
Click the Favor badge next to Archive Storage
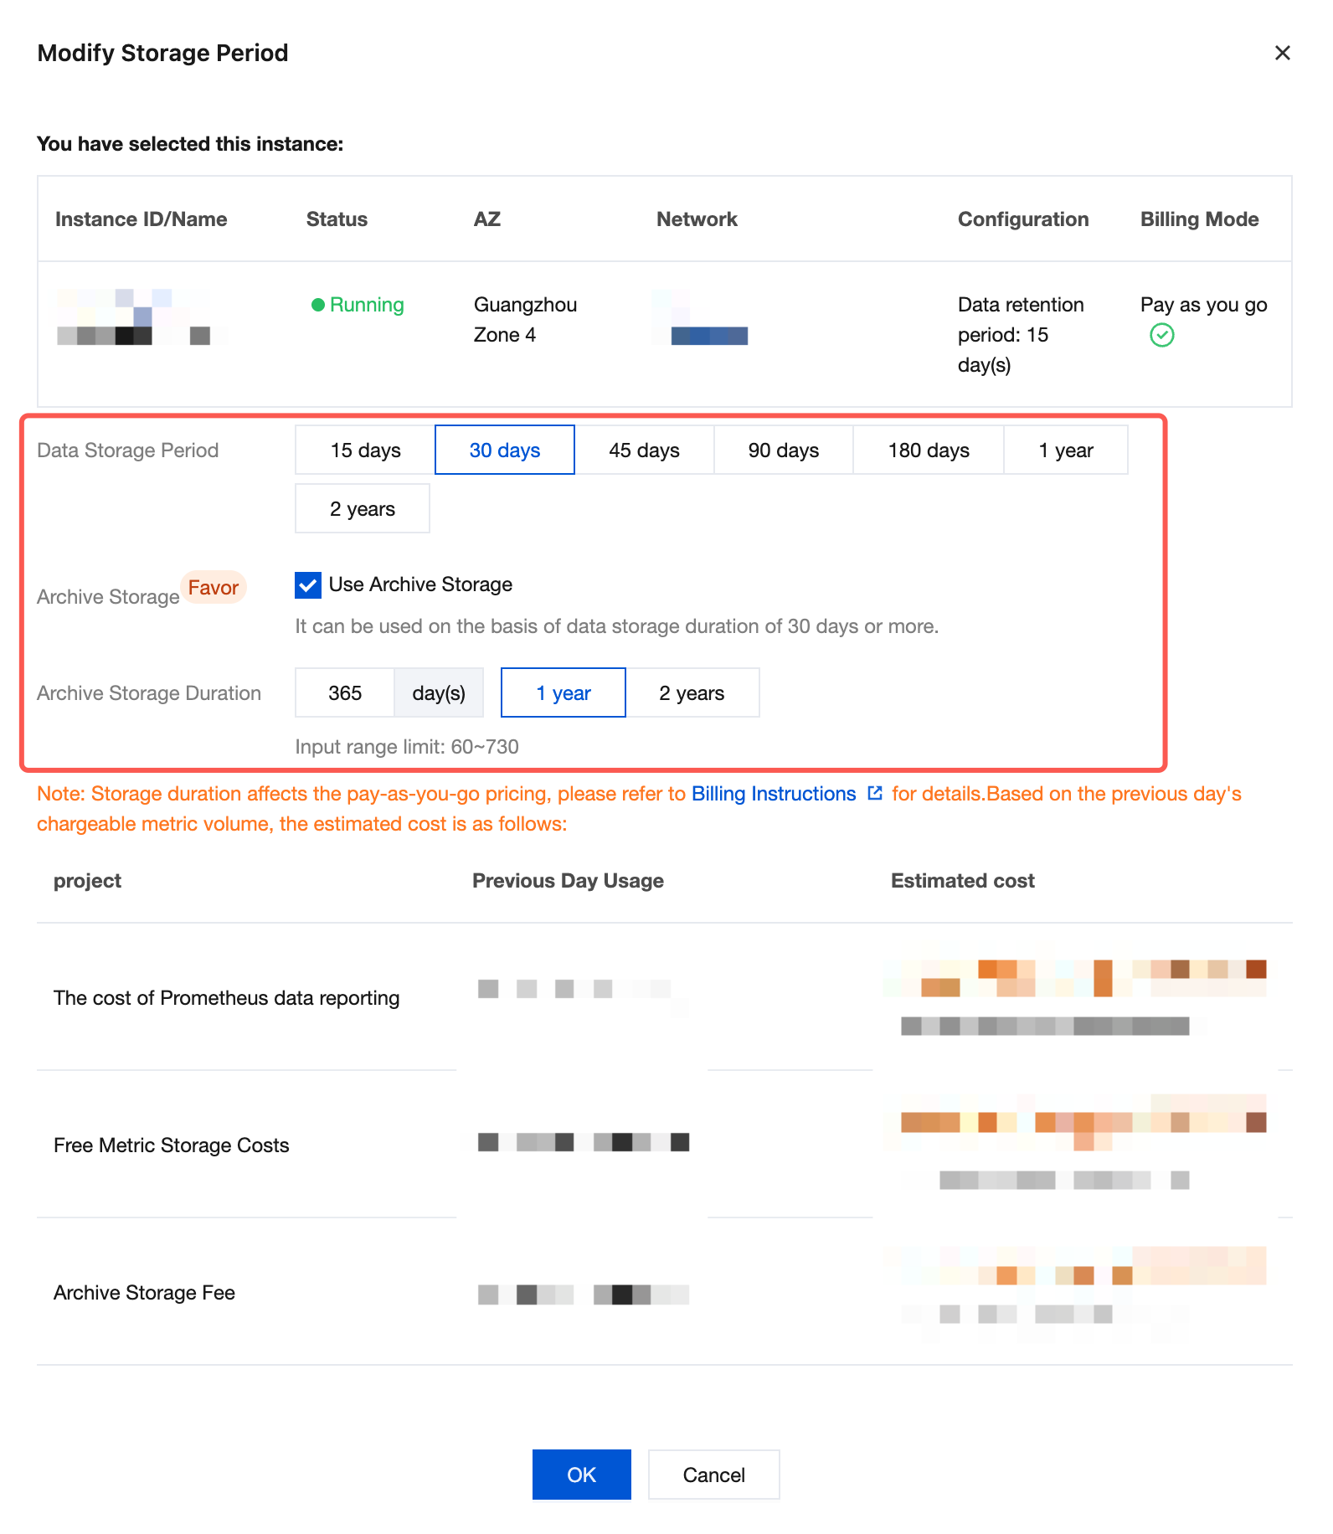click(x=214, y=587)
